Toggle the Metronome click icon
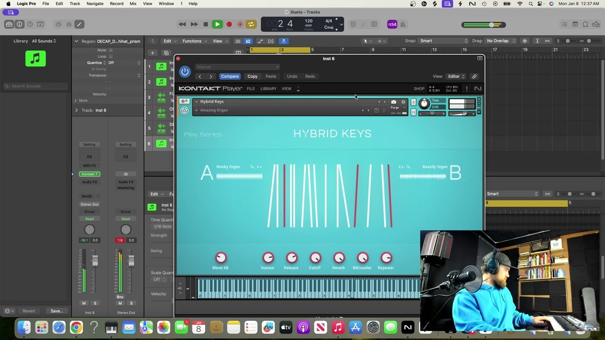This screenshot has width=605, height=340. [x=402, y=24]
